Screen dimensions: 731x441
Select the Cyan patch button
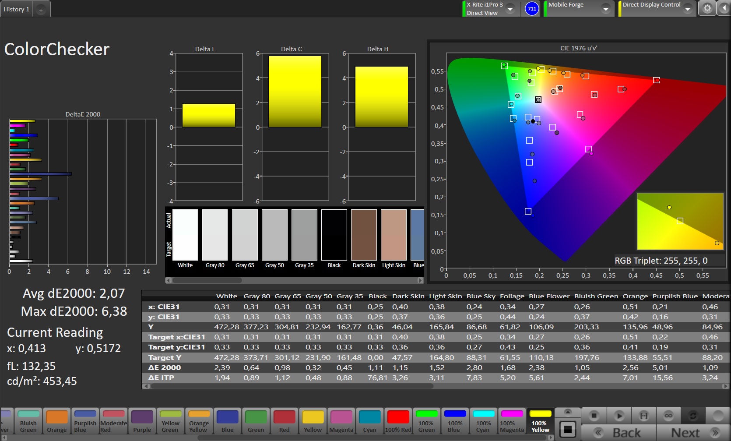click(x=369, y=421)
